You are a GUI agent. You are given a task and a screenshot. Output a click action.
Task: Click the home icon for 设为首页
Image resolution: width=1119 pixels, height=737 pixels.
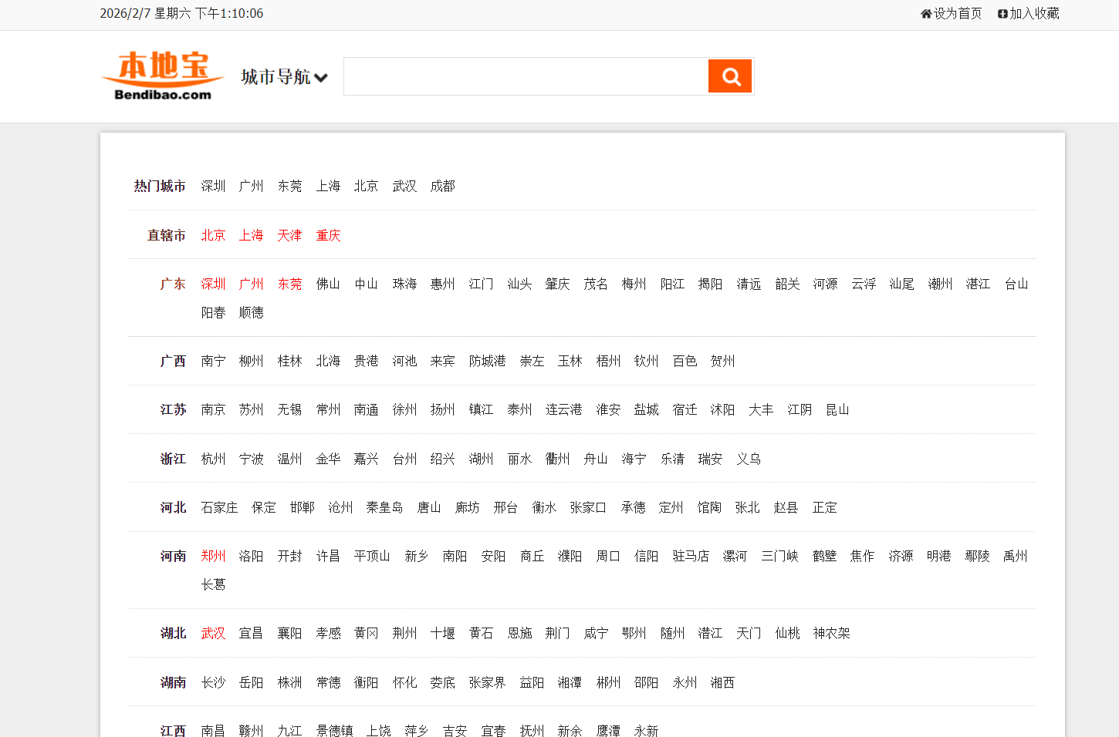click(926, 14)
